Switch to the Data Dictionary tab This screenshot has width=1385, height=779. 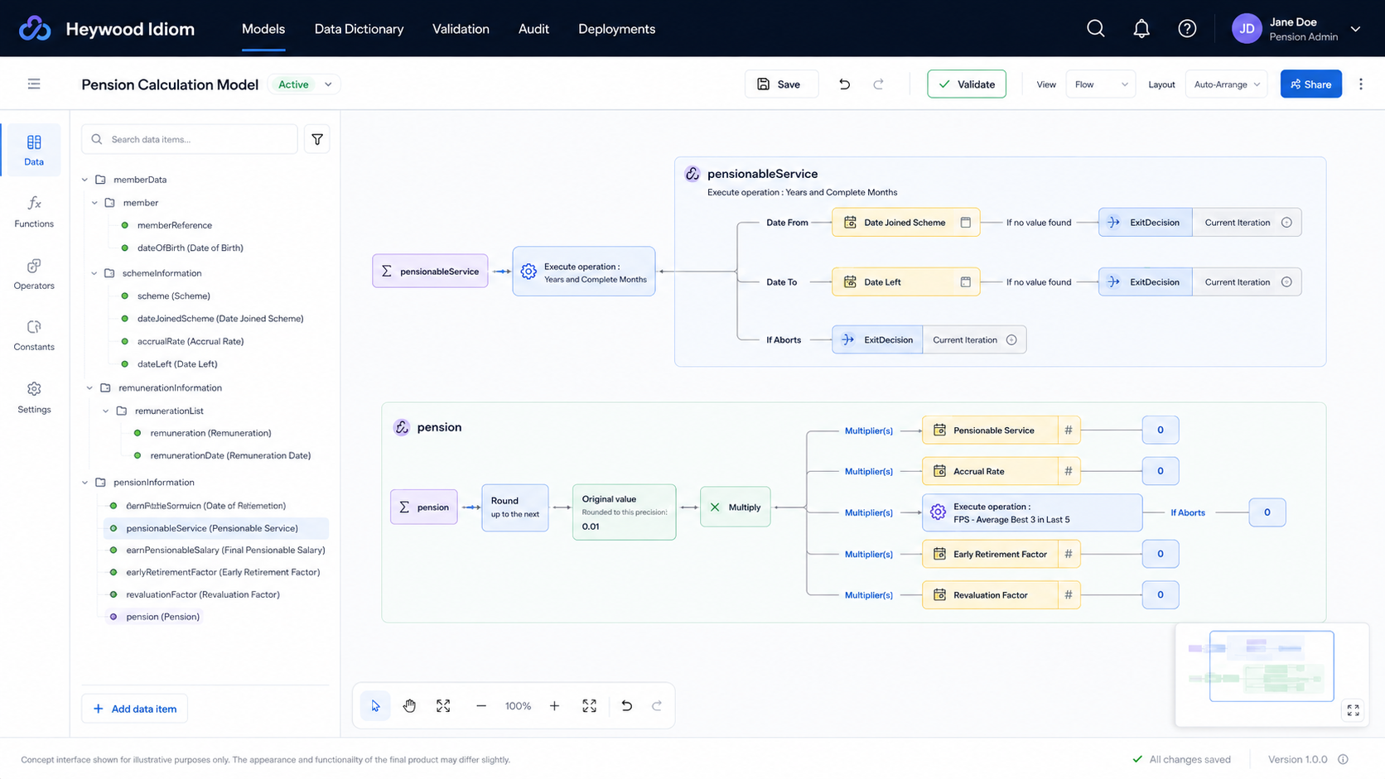pos(359,29)
